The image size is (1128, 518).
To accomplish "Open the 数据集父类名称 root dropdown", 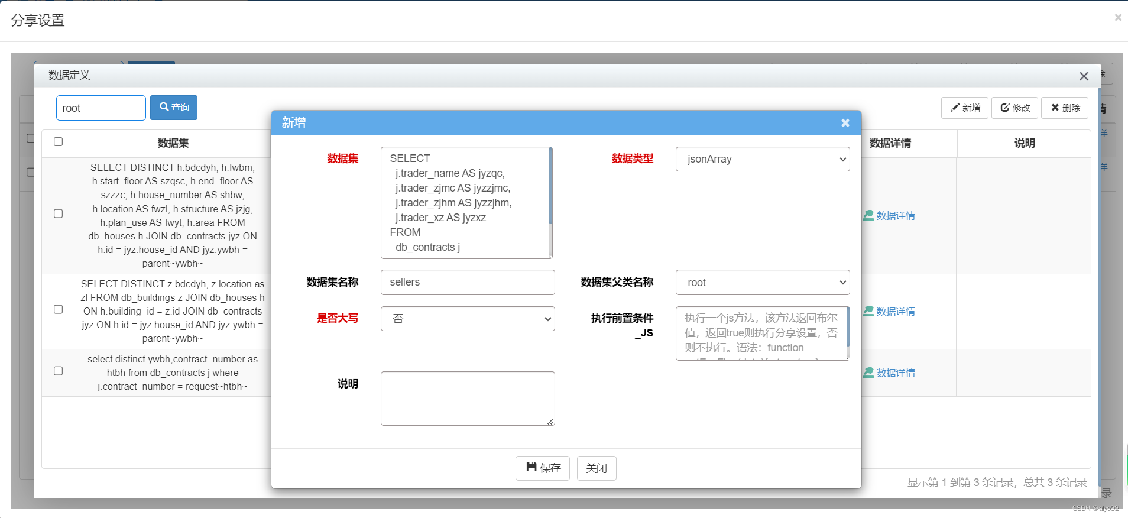I will [x=763, y=282].
